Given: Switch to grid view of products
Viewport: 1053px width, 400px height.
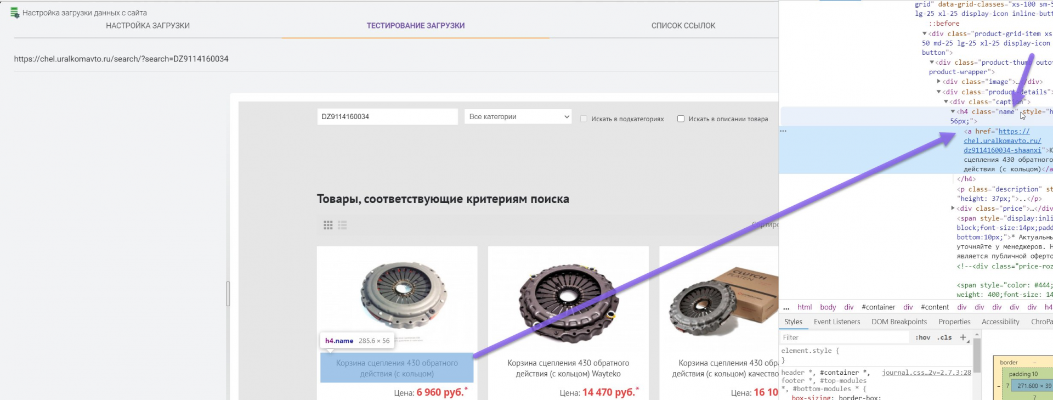Looking at the screenshot, I should (x=328, y=225).
